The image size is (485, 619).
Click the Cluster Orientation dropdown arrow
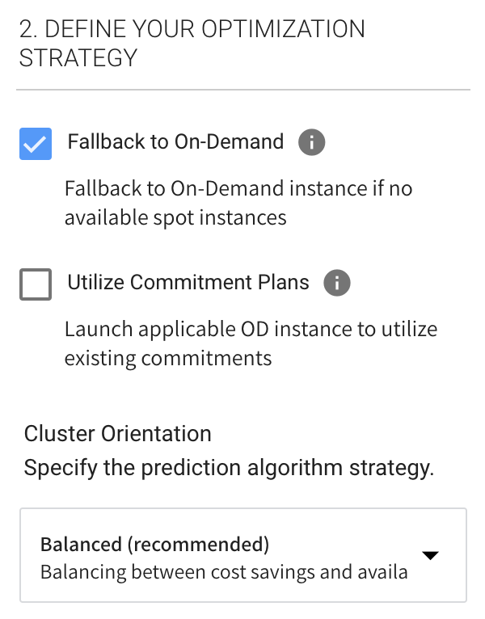tap(430, 555)
